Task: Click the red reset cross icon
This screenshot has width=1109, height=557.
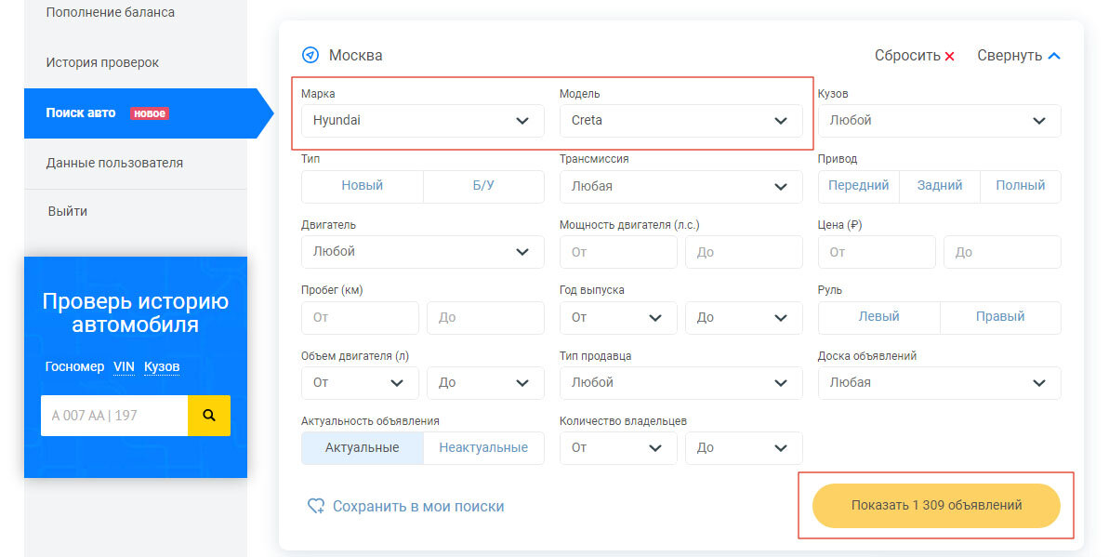Action: [x=949, y=57]
